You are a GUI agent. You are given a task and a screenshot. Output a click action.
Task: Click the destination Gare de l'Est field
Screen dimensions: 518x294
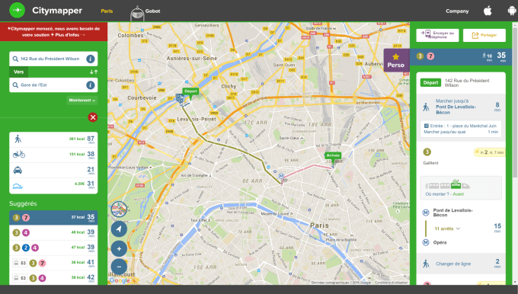click(x=53, y=85)
